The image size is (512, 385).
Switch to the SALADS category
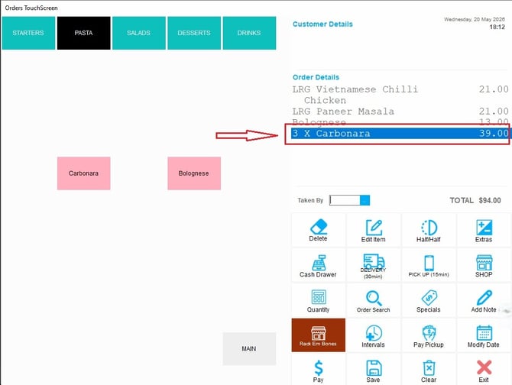pos(139,33)
